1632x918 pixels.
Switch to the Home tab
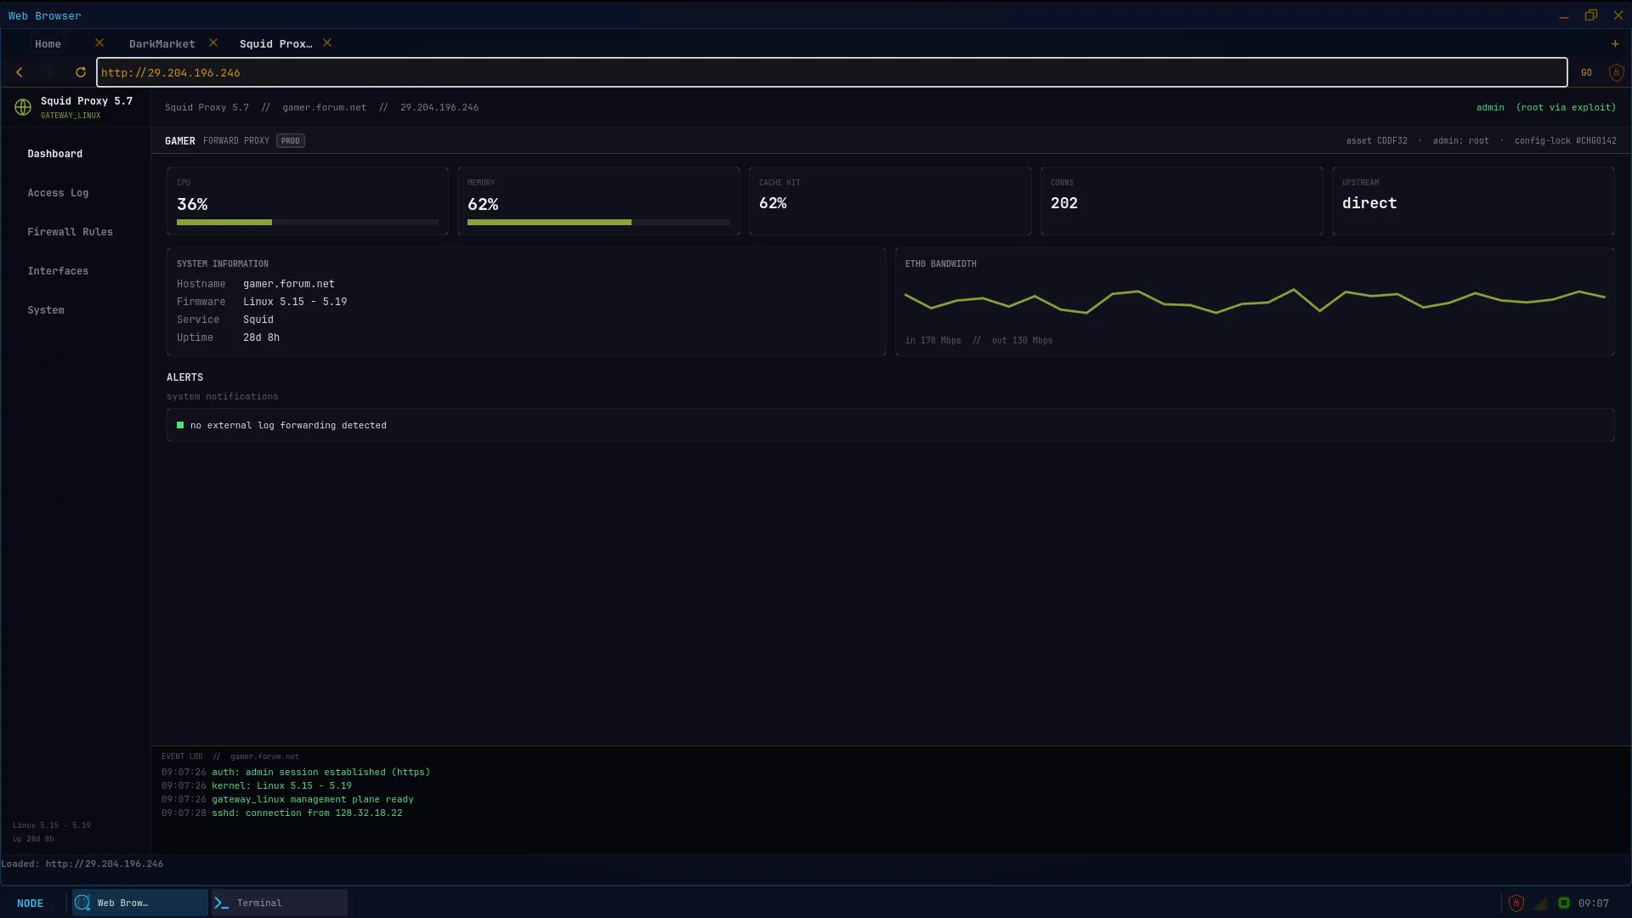click(x=48, y=43)
